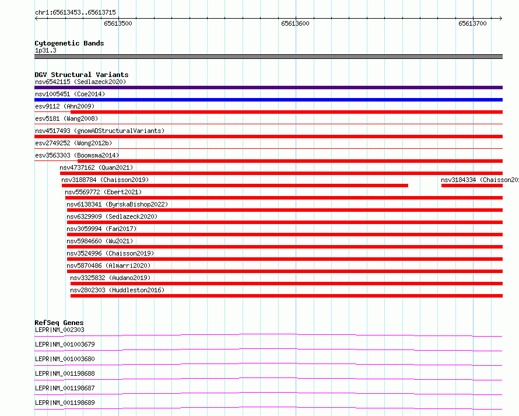Click the purple nsv6542115 variant bar
This screenshot has height=416, width=519.
(268, 88)
